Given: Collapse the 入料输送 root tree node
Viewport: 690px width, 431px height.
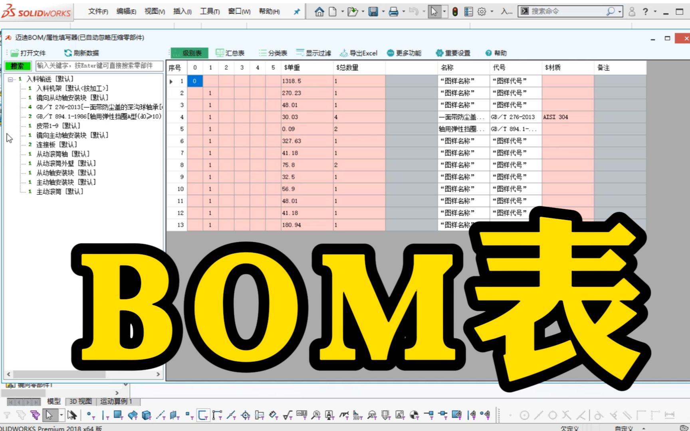Looking at the screenshot, I should (x=10, y=79).
